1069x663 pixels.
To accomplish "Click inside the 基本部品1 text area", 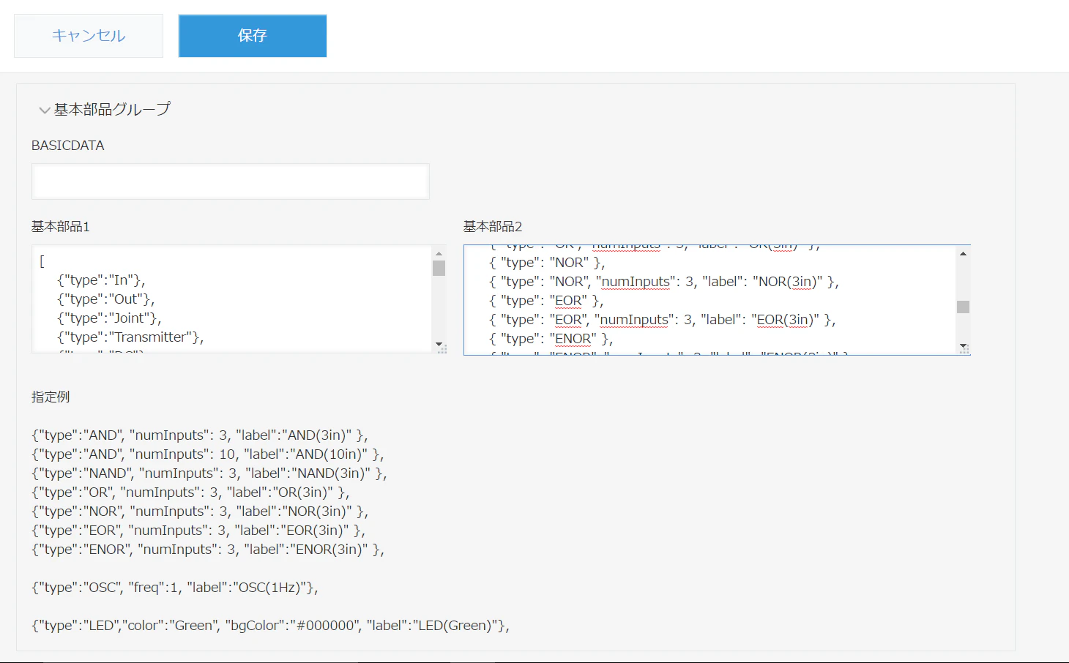I will (232, 299).
